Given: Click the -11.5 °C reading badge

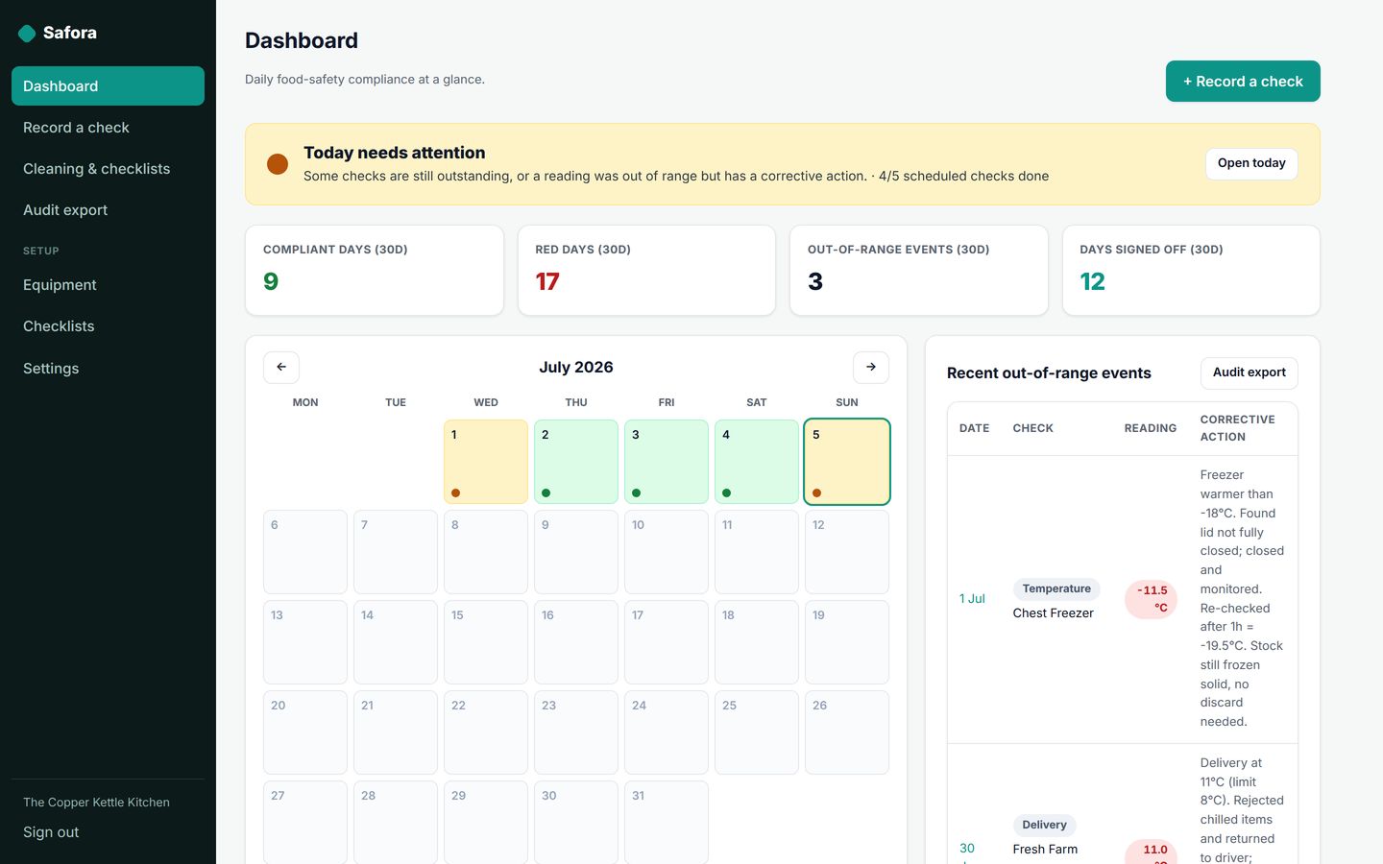Looking at the screenshot, I should pyautogui.click(x=1151, y=599).
